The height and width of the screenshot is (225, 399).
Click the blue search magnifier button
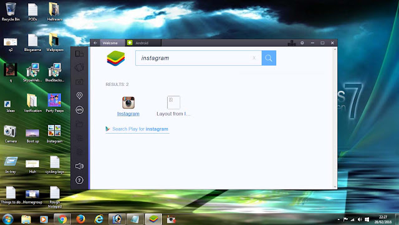269,58
